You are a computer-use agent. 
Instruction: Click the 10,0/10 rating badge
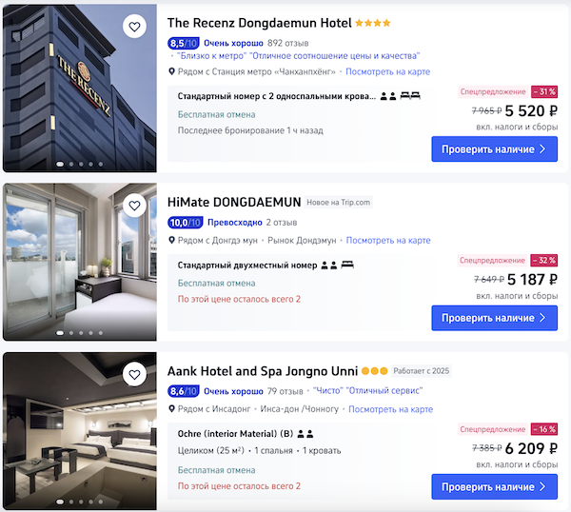pyautogui.click(x=185, y=223)
